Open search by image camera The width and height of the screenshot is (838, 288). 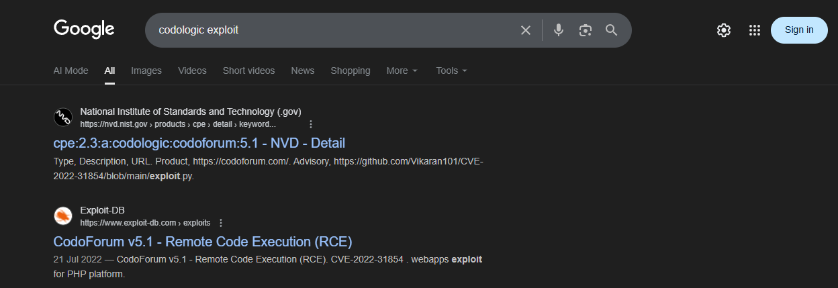pyautogui.click(x=586, y=30)
